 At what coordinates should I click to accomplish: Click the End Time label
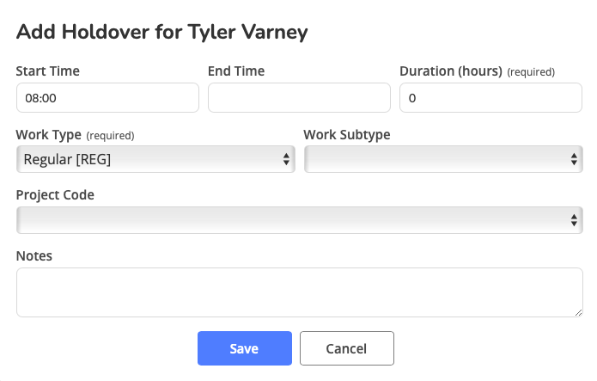point(236,71)
